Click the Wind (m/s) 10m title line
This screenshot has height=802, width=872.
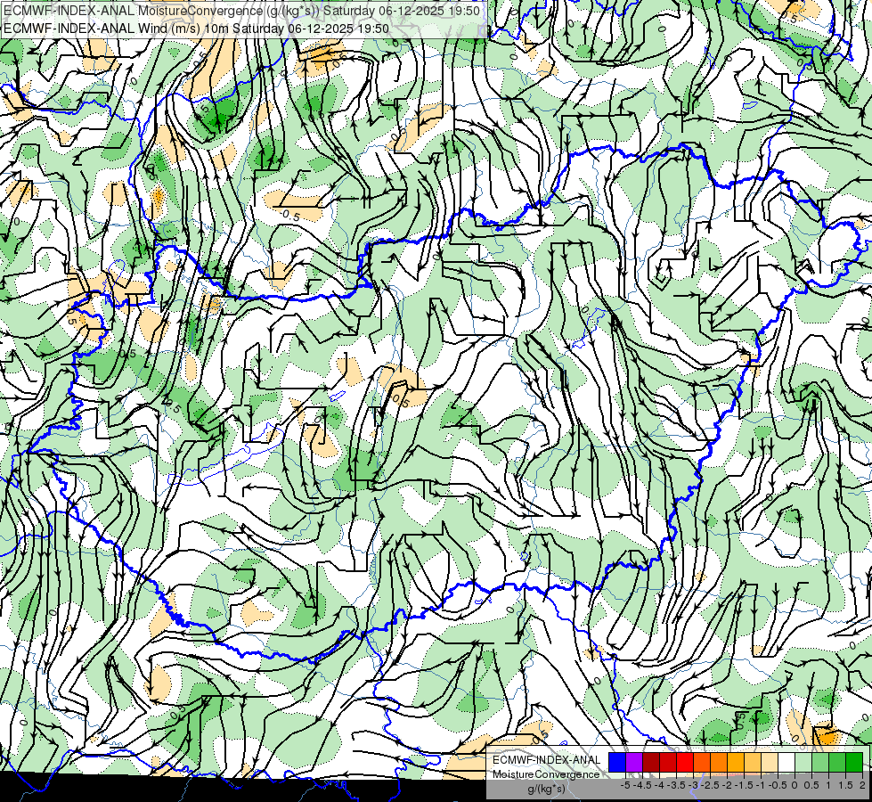tap(196, 28)
